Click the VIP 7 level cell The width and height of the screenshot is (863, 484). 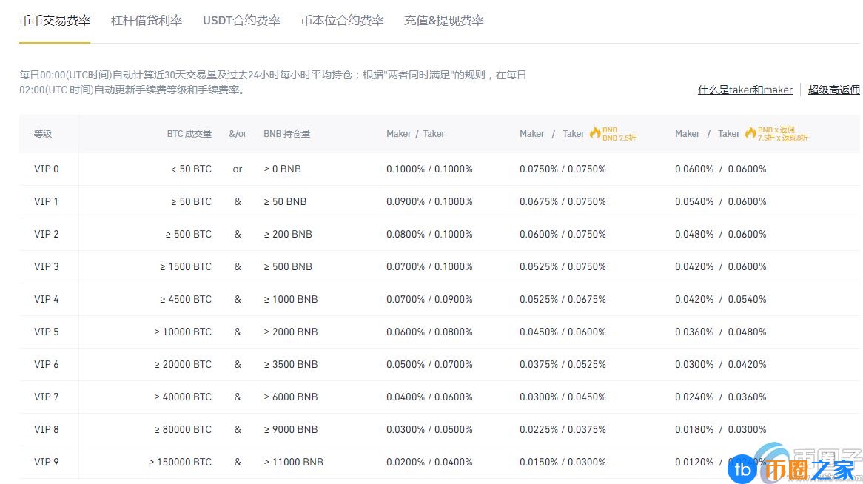(x=46, y=397)
